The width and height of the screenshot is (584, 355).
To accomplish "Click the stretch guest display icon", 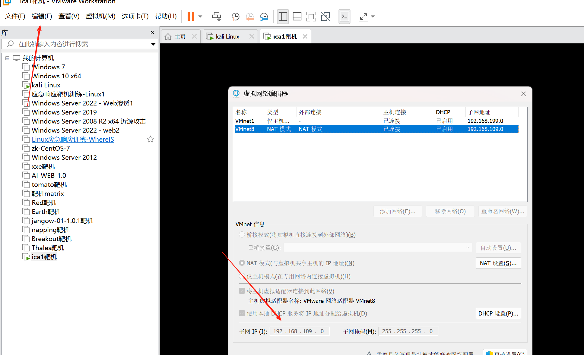I will coord(363,16).
